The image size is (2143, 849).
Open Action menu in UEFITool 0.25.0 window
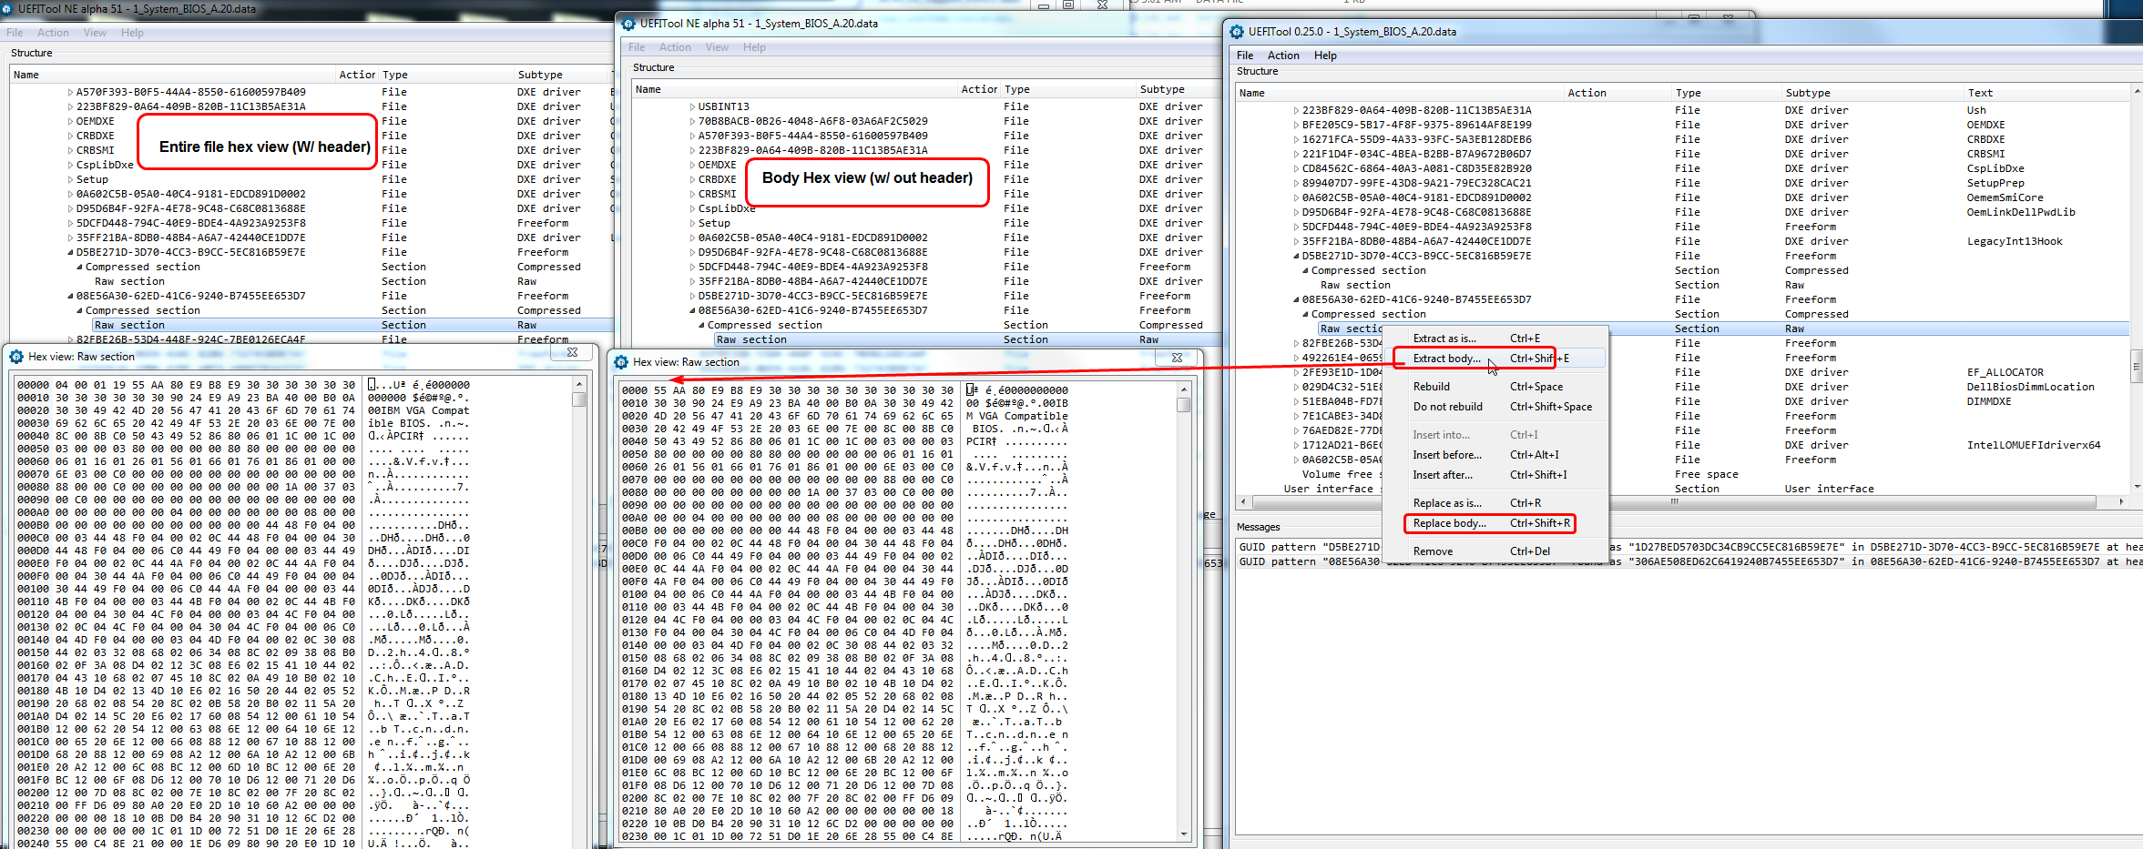click(1283, 56)
